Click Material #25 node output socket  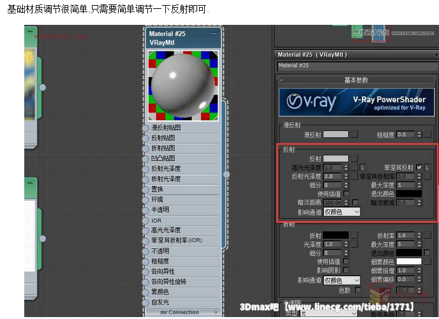pos(227,174)
